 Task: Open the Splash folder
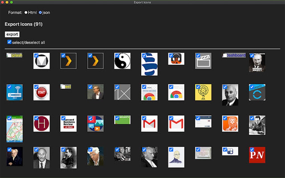[x=14, y=55]
